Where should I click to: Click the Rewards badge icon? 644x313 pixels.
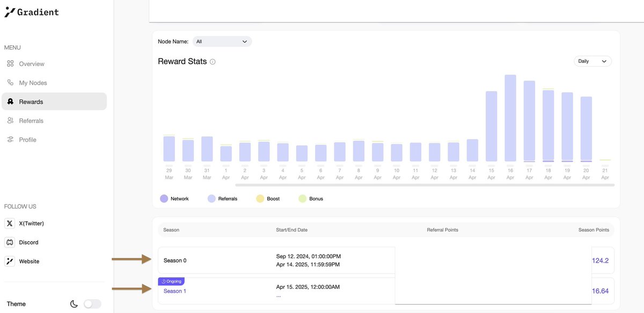coord(10,101)
